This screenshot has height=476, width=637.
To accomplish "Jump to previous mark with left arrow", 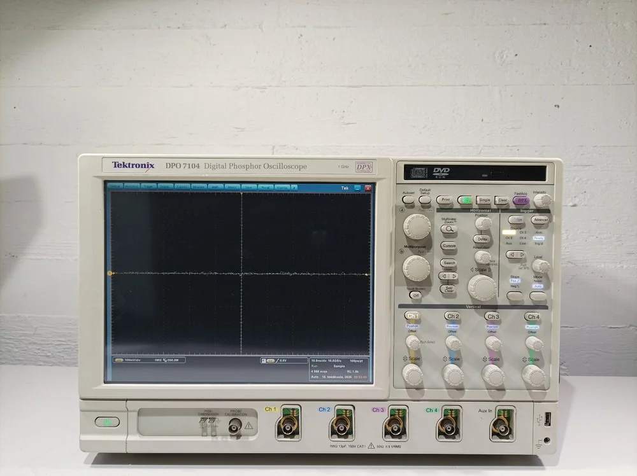I will tap(444, 276).
